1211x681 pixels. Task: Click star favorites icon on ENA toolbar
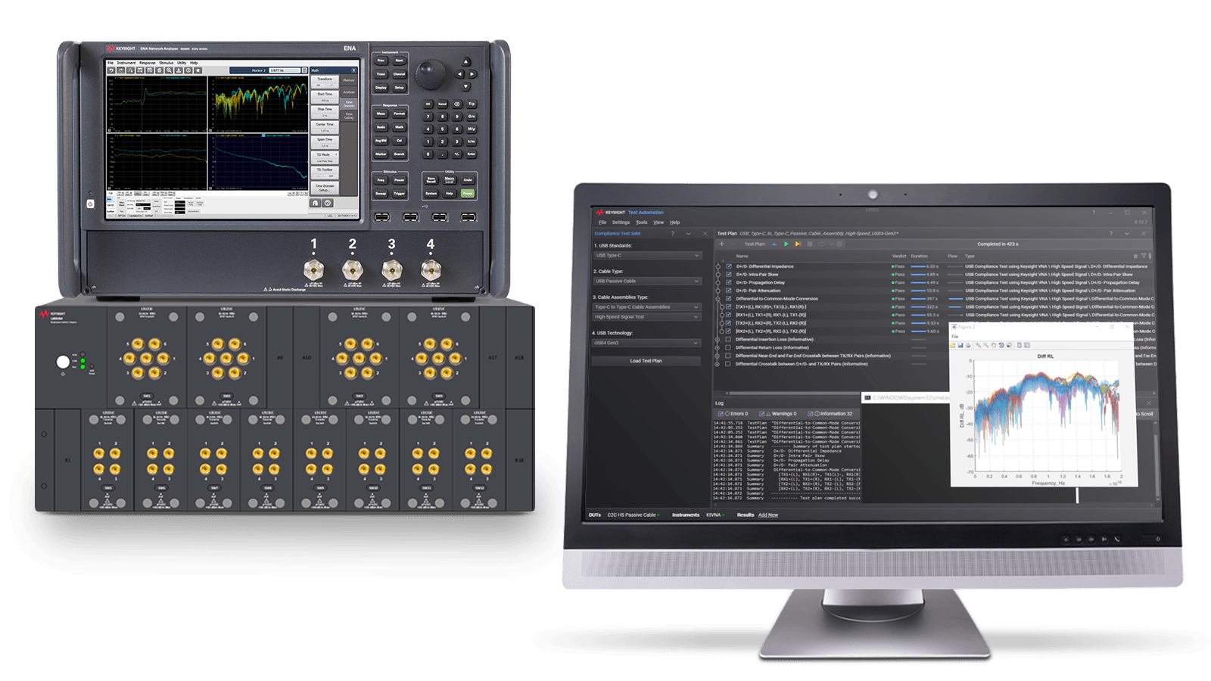point(198,70)
